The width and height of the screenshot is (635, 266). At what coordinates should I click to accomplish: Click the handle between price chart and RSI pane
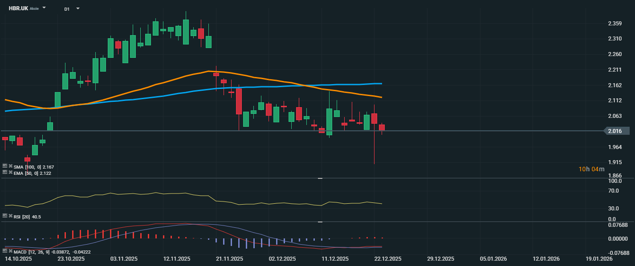[x=320, y=178]
